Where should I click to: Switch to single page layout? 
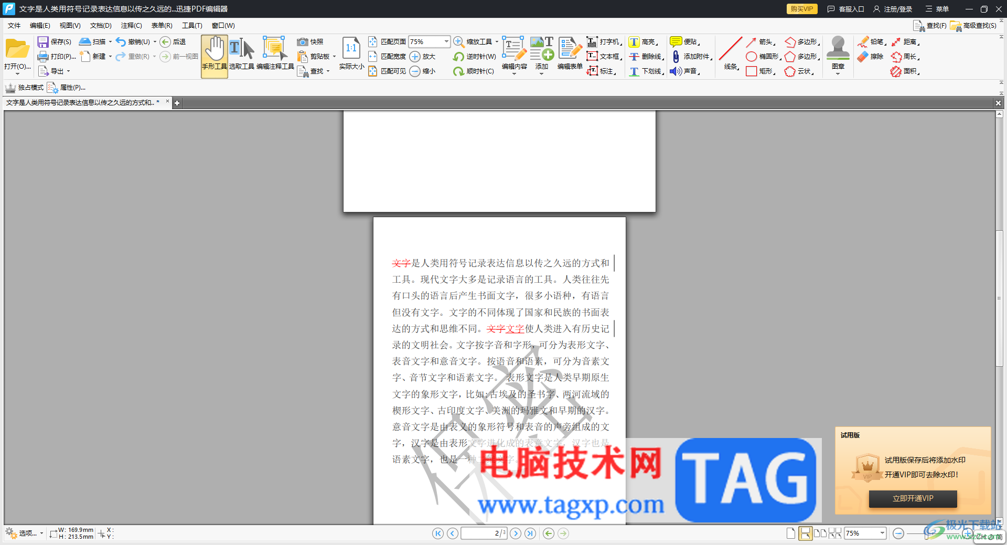791,533
